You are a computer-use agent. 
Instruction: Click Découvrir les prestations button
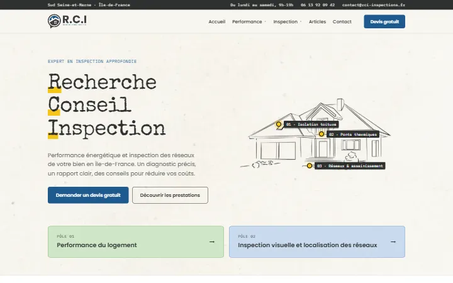click(x=170, y=195)
